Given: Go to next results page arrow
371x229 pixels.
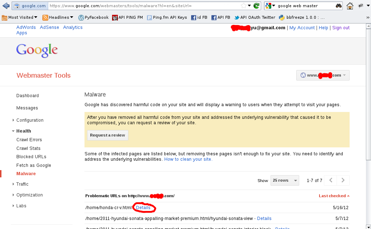Looking at the screenshot, I should pos(343,181).
